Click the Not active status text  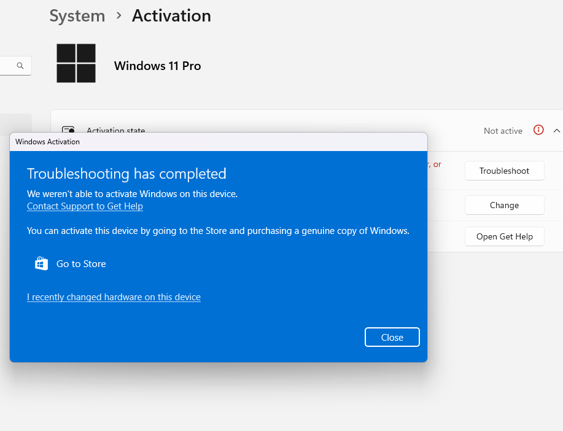[503, 131]
